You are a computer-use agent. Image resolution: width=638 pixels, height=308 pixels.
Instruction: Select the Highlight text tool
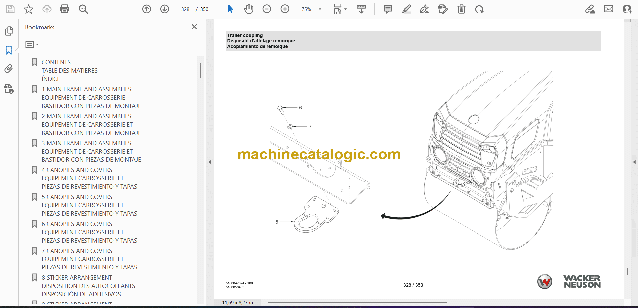tap(406, 9)
